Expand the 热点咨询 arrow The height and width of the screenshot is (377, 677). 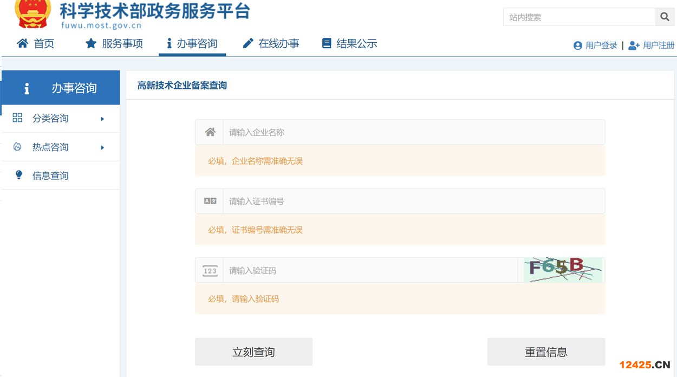[102, 147]
